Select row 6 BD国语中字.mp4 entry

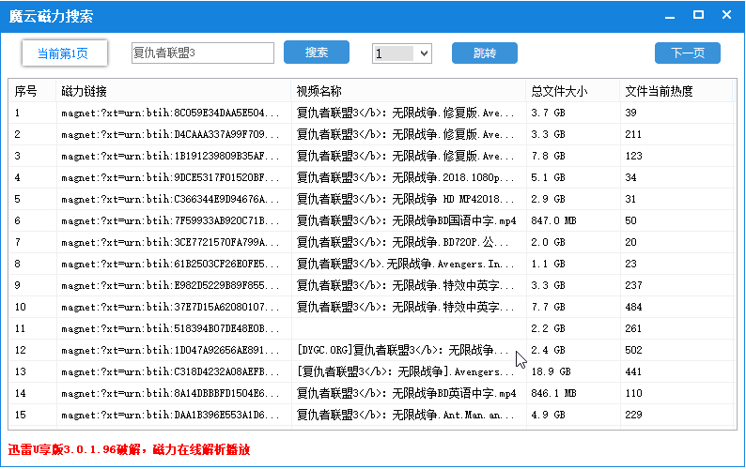pyautogui.click(x=406, y=220)
